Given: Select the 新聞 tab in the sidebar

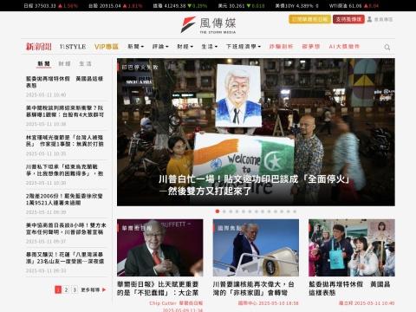Looking at the screenshot, I should coord(43,64).
